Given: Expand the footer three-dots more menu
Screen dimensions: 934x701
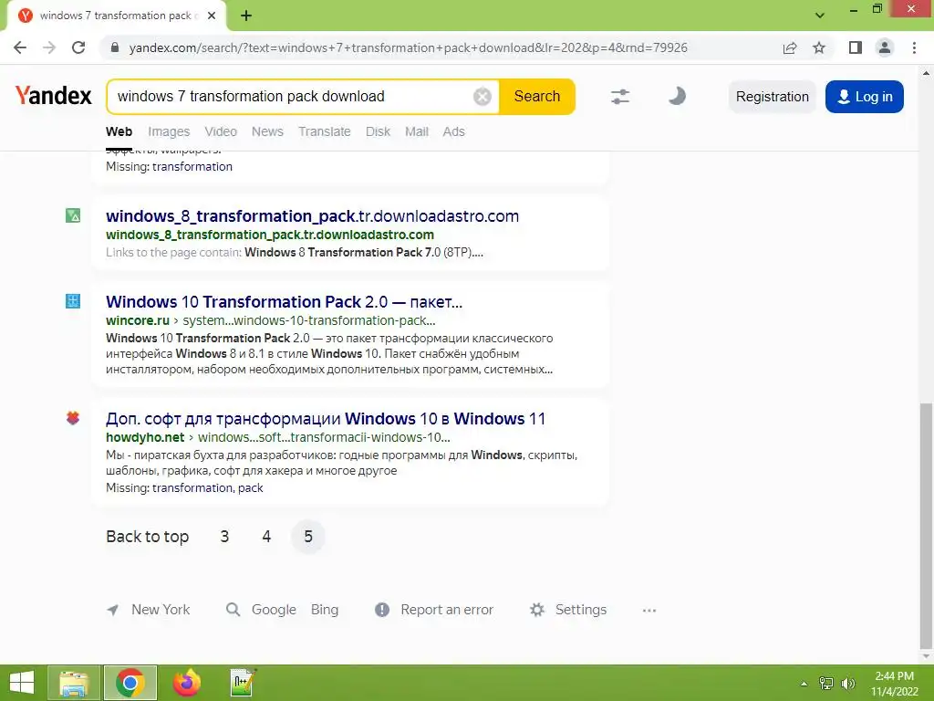Looking at the screenshot, I should 649,611.
